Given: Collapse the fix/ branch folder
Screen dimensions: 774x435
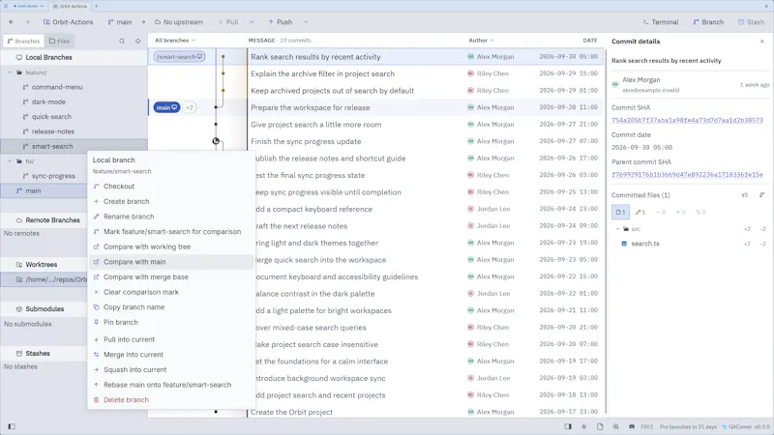Looking at the screenshot, I should [10, 161].
